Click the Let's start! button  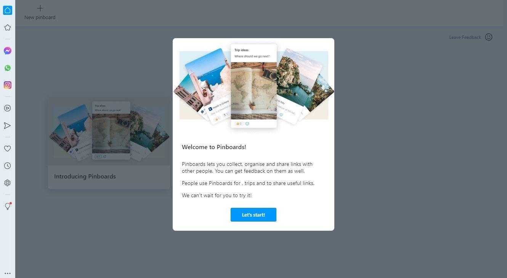253,215
